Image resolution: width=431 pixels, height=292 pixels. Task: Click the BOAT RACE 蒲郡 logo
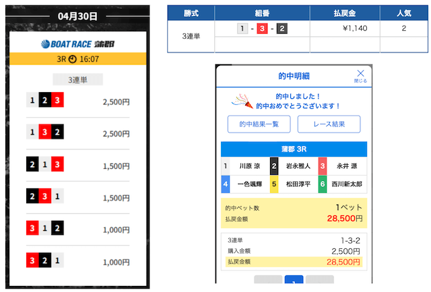(78, 44)
